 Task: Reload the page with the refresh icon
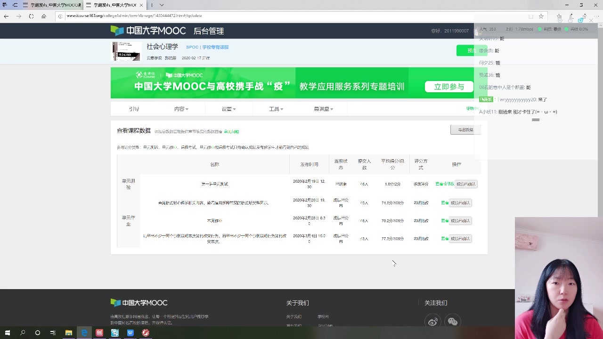pyautogui.click(x=31, y=16)
